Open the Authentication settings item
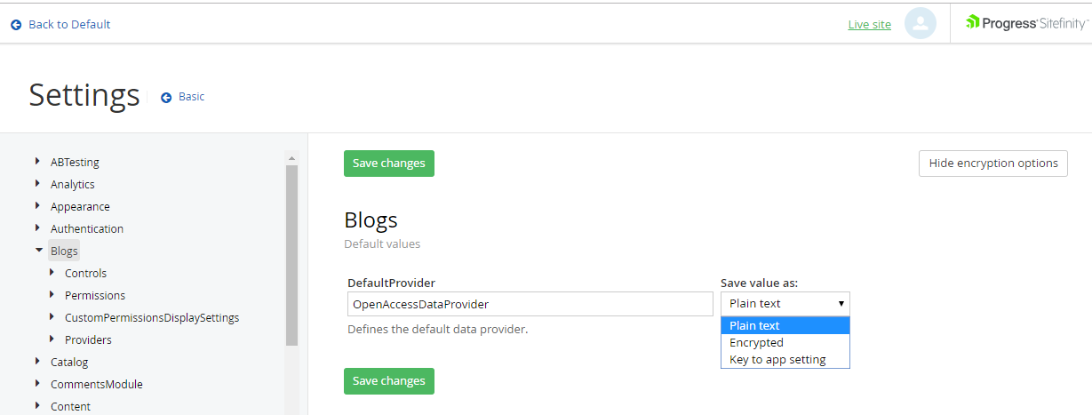Image resolution: width=1092 pixels, height=415 pixels. tap(86, 228)
